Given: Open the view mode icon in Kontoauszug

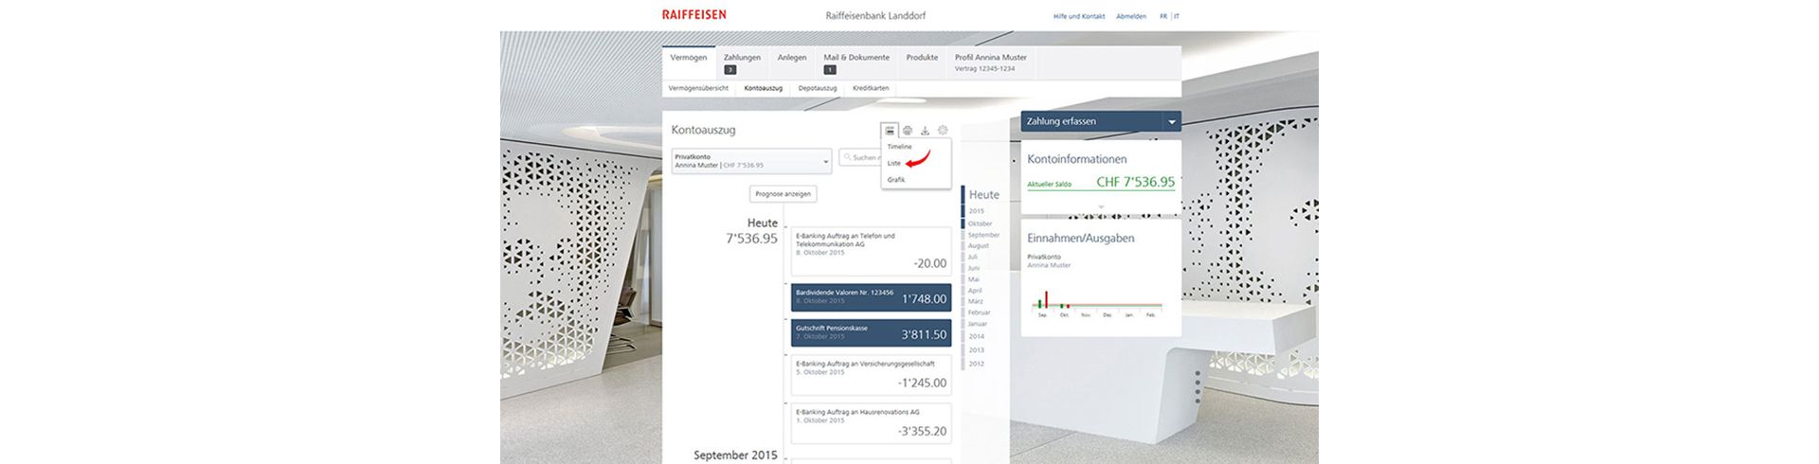Looking at the screenshot, I should (x=890, y=131).
